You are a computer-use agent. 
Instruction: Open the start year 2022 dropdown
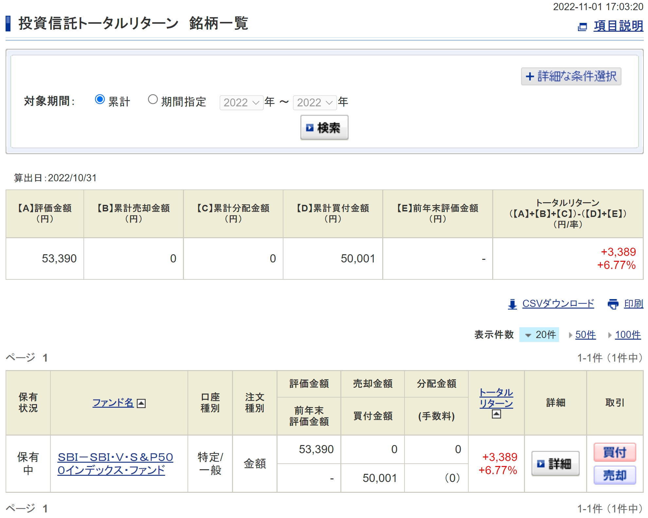click(242, 103)
